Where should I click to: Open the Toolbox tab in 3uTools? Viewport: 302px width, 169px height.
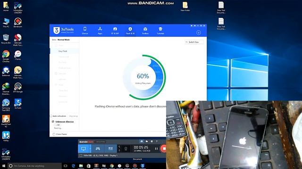pos(145,31)
